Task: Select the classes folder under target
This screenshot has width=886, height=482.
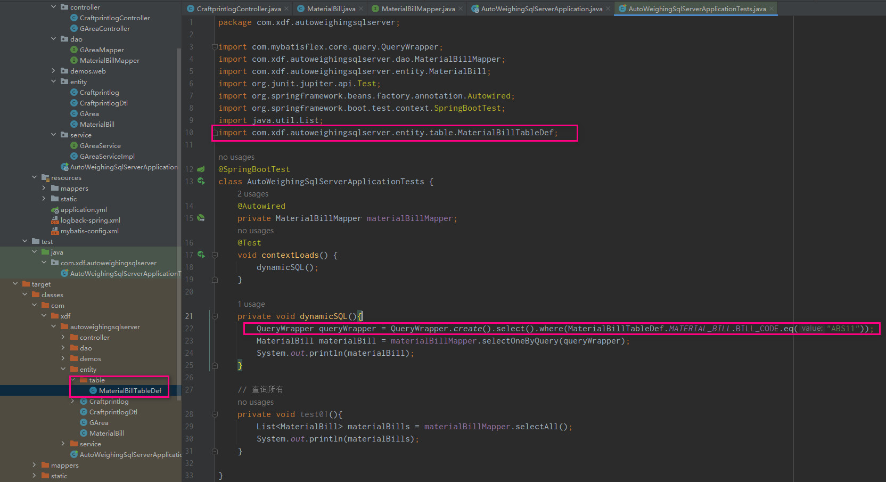Action: point(52,295)
